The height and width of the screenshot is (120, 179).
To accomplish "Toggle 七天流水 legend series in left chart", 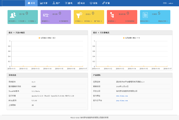I will pos(47,38).
